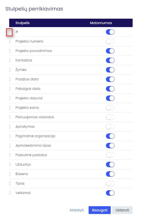Click the Veiksmai row drag handle
Viewport: 141px width, 217px height.
point(10,193)
